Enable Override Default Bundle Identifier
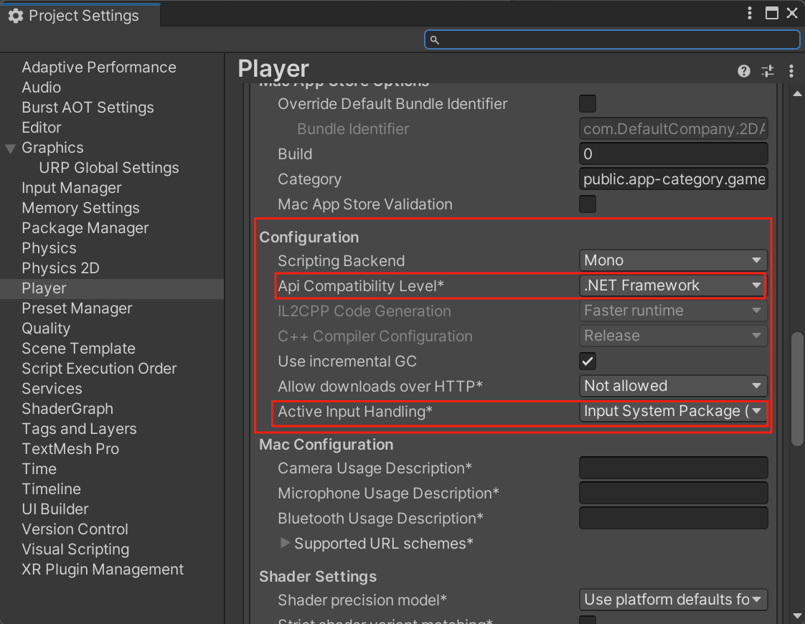This screenshot has width=805, height=624. click(x=587, y=103)
